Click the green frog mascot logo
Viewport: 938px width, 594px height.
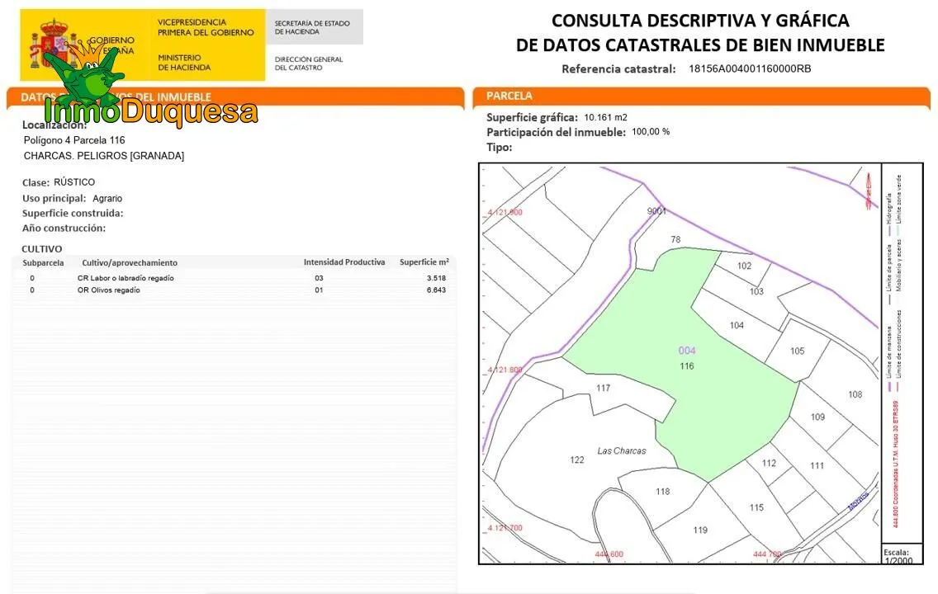[87, 78]
